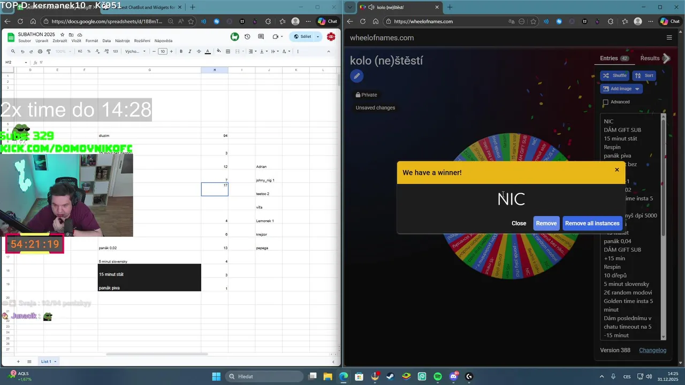Open the Nástroje menu in Sheets
Screen dimensions: 685x385
pos(123,41)
